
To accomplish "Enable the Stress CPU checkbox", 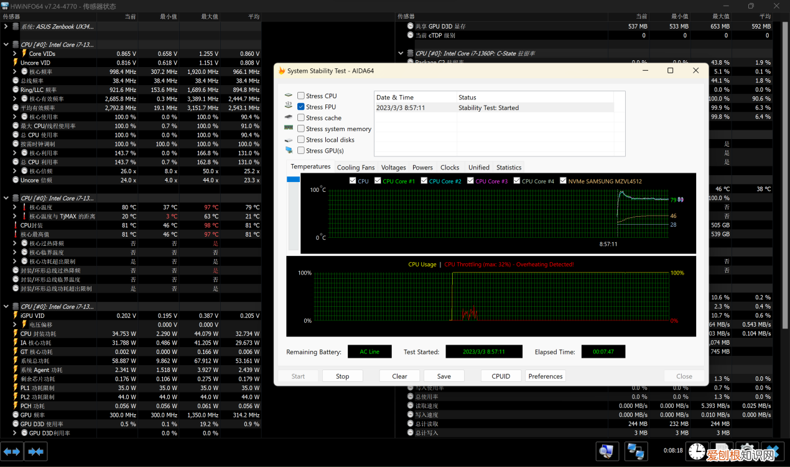I will [x=301, y=96].
